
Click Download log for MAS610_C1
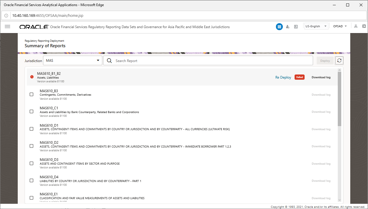[x=321, y=112]
